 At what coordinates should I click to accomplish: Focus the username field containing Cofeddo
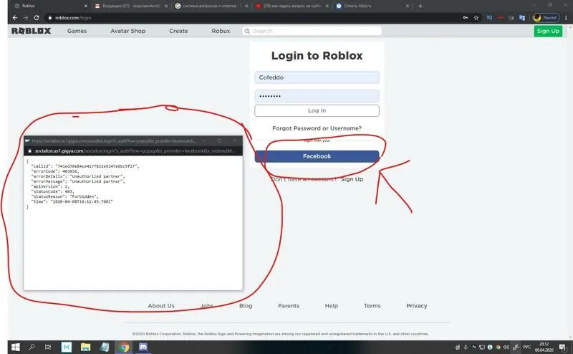(x=317, y=77)
